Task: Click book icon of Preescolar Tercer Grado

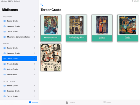Action: (5, 32)
